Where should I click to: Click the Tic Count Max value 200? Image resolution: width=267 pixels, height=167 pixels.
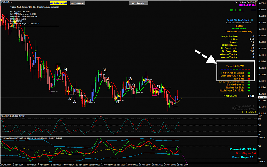(x=252, y=51)
